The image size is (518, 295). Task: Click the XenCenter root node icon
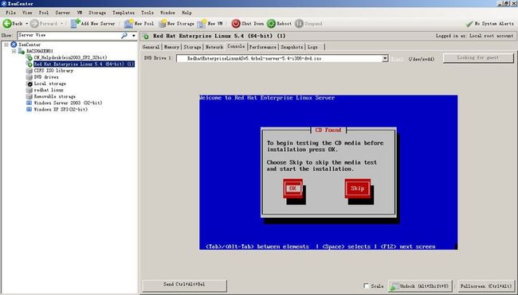[14, 45]
